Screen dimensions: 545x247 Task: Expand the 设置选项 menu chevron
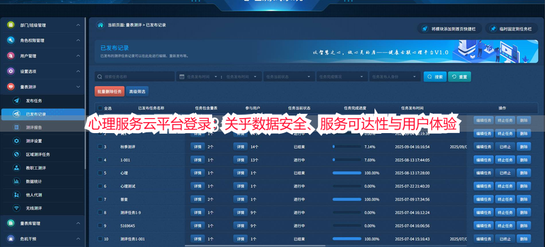tap(78, 72)
